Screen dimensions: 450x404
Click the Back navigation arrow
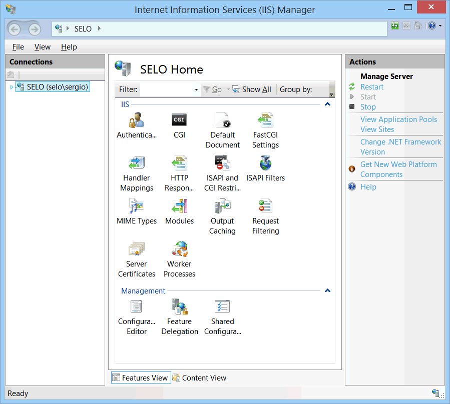[14, 29]
